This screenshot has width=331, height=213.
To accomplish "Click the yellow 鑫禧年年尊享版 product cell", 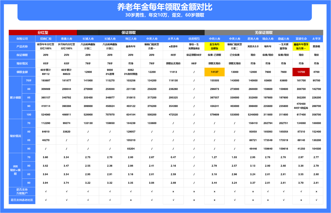I will pyautogui.click(x=301, y=46).
